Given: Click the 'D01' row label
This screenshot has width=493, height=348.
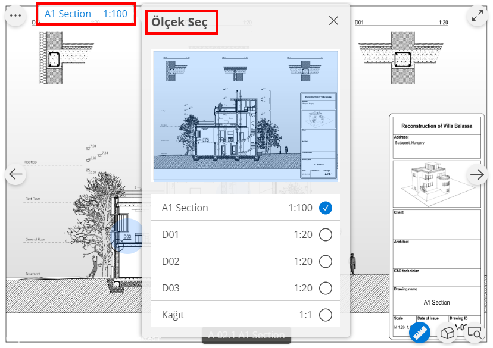Looking at the screenshot, I should tap(170, 234).
